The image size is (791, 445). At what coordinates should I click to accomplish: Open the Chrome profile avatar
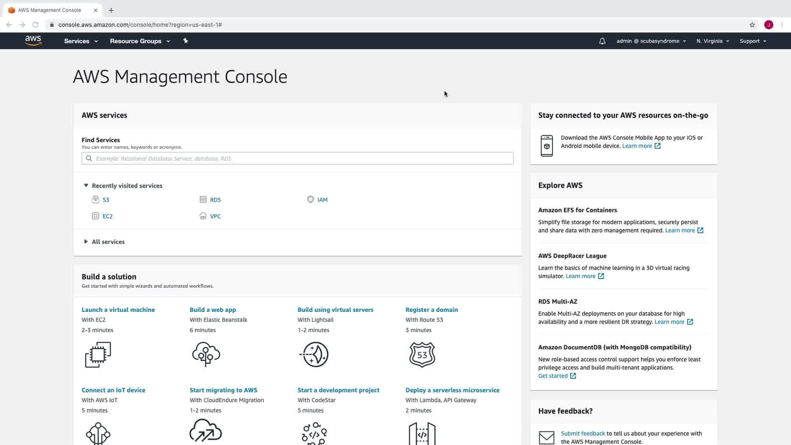[769, 25]
